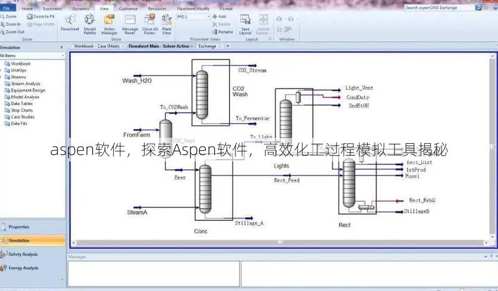Expand navigation pane options at bottom
Image resolution: width=498 pixels, height=291 pixels.
click(62, 280)
